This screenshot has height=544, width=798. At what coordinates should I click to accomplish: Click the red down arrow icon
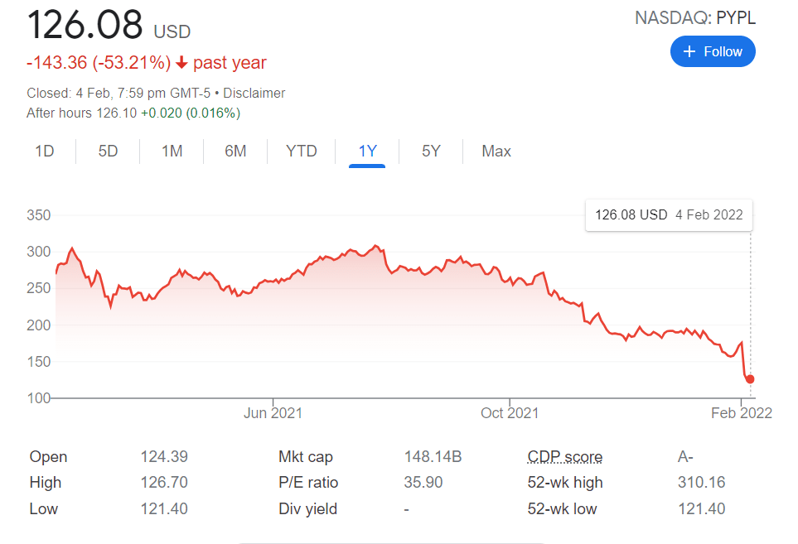(181, 63)
